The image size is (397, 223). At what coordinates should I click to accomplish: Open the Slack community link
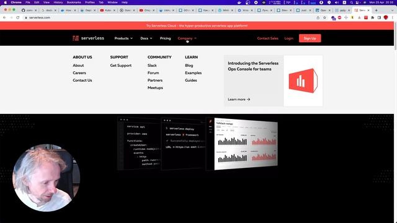[152, 65]
